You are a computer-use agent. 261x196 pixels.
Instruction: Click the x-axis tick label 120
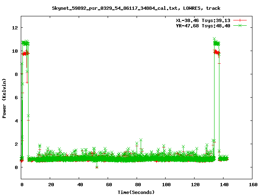click(195, 185)
